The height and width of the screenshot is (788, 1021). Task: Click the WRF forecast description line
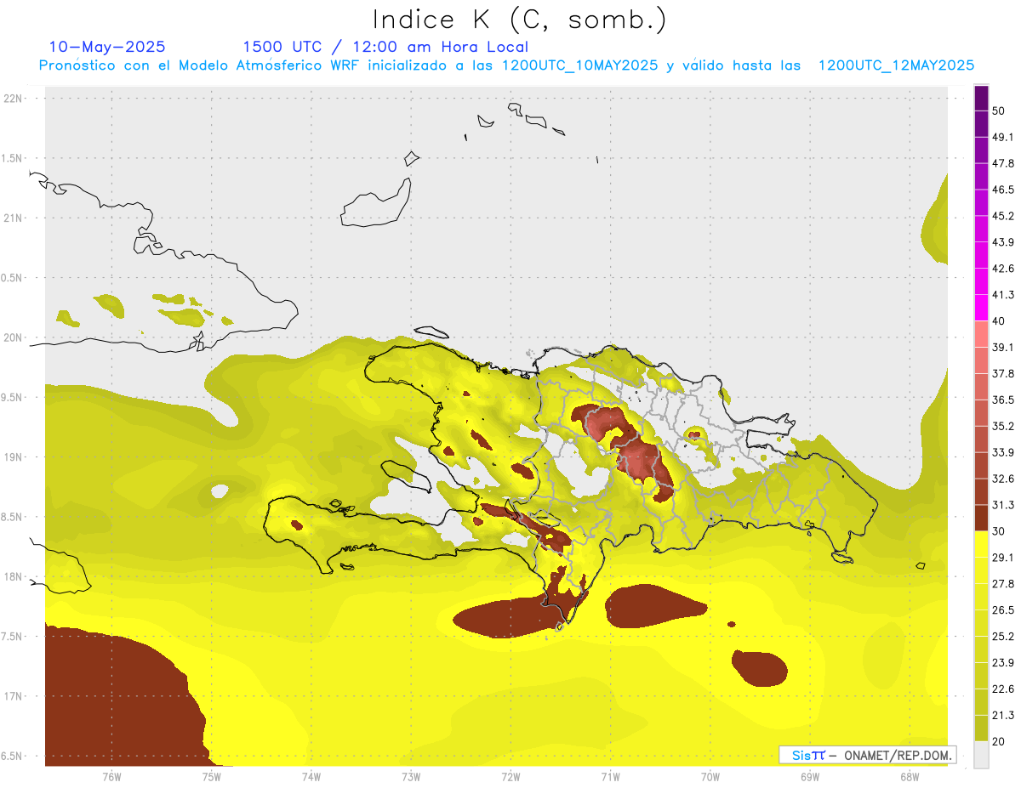(x=506, y=65)
